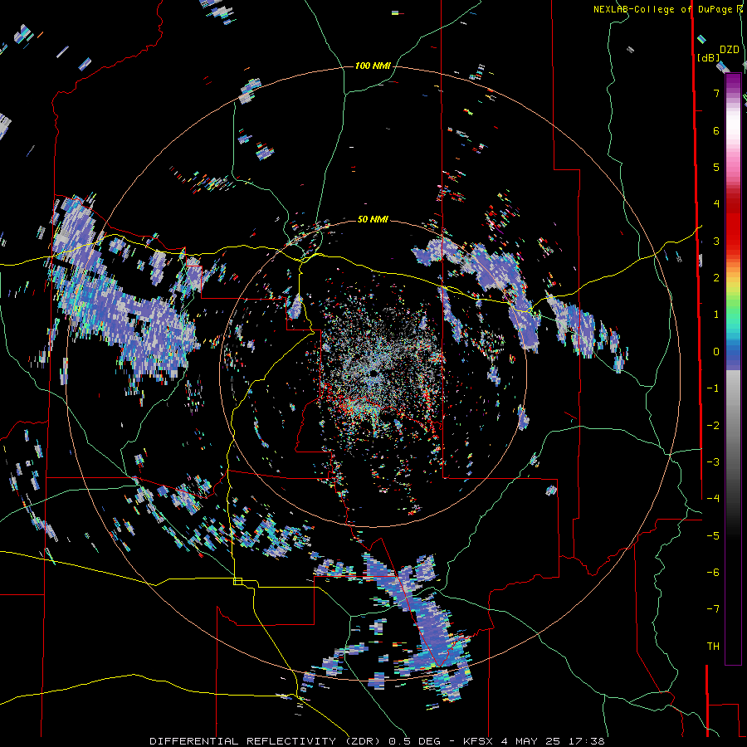Click the 50 NMI range ring label
747x747 pixels.
(x=373, y=219)
